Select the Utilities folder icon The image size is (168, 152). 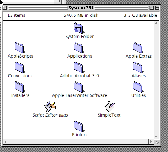click(x=138, y=87)
